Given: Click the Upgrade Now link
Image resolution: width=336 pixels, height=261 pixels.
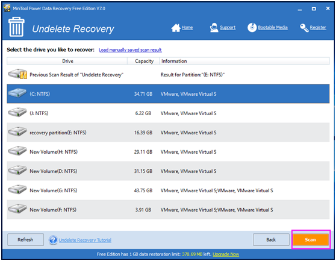Looking at the screenshot, I should click(x=226, y=254).
